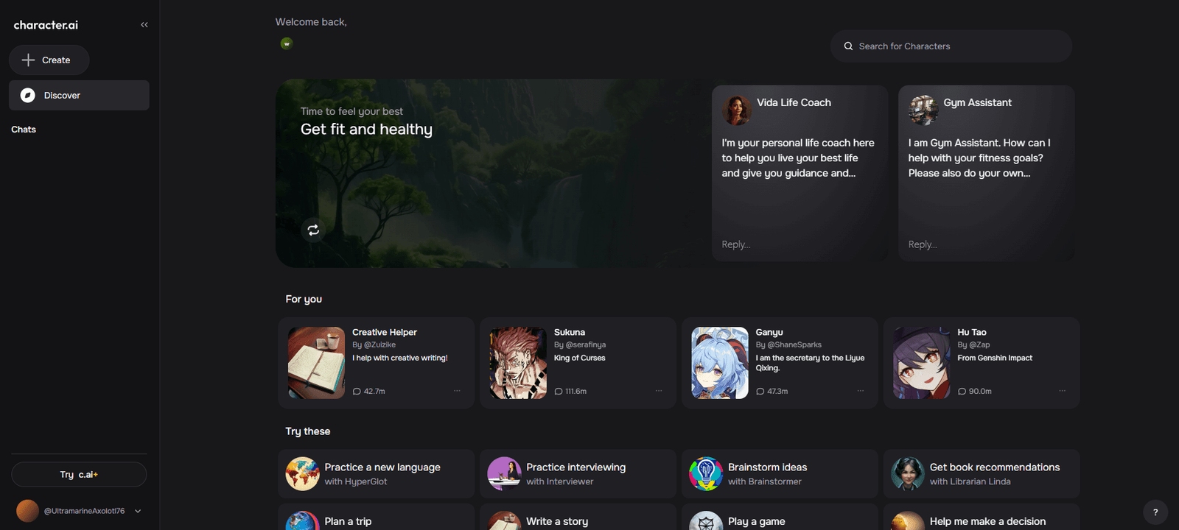Click the Hu Tao thumbnail image
Screen dimensions: 1179x530
(922, 363)
